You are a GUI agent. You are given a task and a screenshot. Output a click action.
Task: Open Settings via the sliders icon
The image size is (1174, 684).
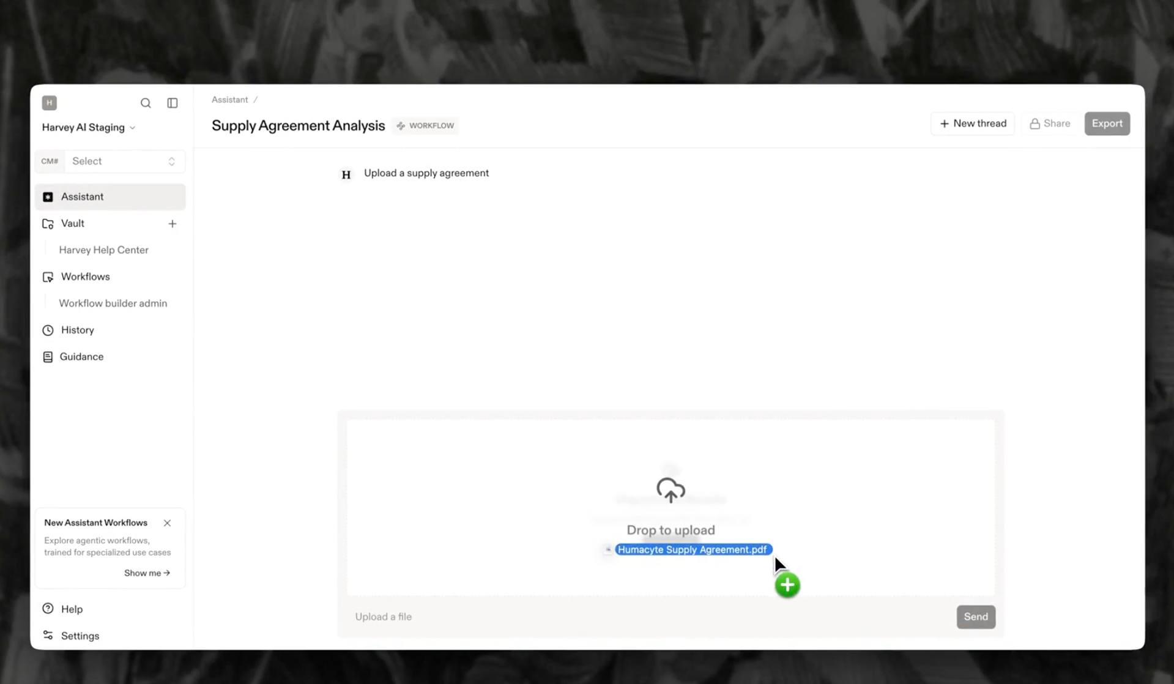pos(48,636)
